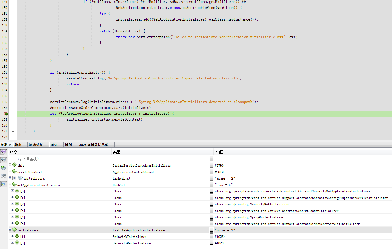Sort by the 值 column header
The image size is (392, 249).
[x=303, y=152]
